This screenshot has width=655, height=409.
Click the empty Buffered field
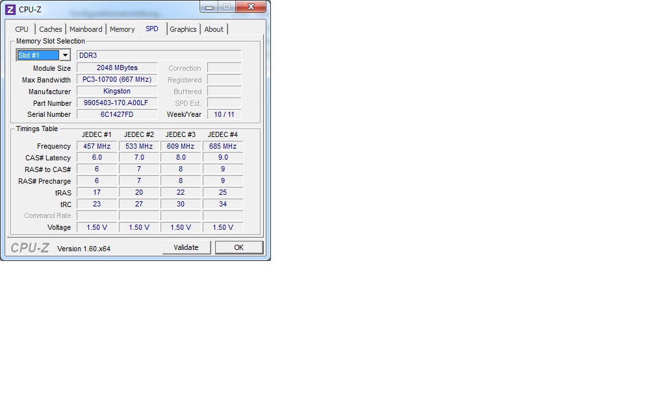point(224,91)
